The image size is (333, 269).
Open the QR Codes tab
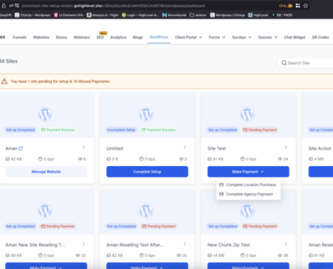pos(320,37)
